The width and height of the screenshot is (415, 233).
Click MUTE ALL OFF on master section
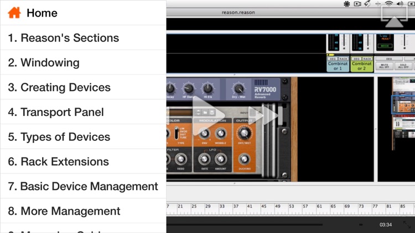pyautogui.click(x=384, y=66)
